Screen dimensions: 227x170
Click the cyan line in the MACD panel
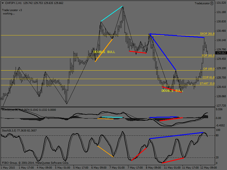[x=112, y=117]
